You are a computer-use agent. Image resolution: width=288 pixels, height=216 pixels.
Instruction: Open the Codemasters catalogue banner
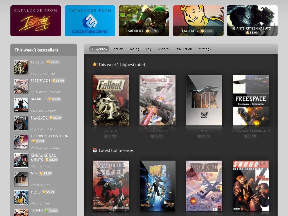(90, 21)
